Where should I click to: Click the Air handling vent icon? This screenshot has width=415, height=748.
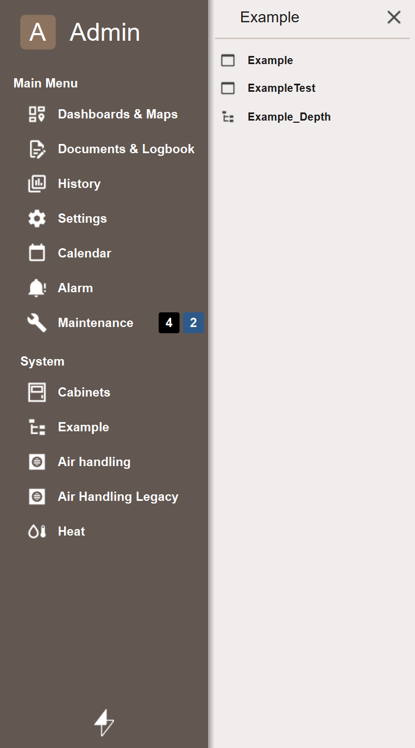(37, 462)
